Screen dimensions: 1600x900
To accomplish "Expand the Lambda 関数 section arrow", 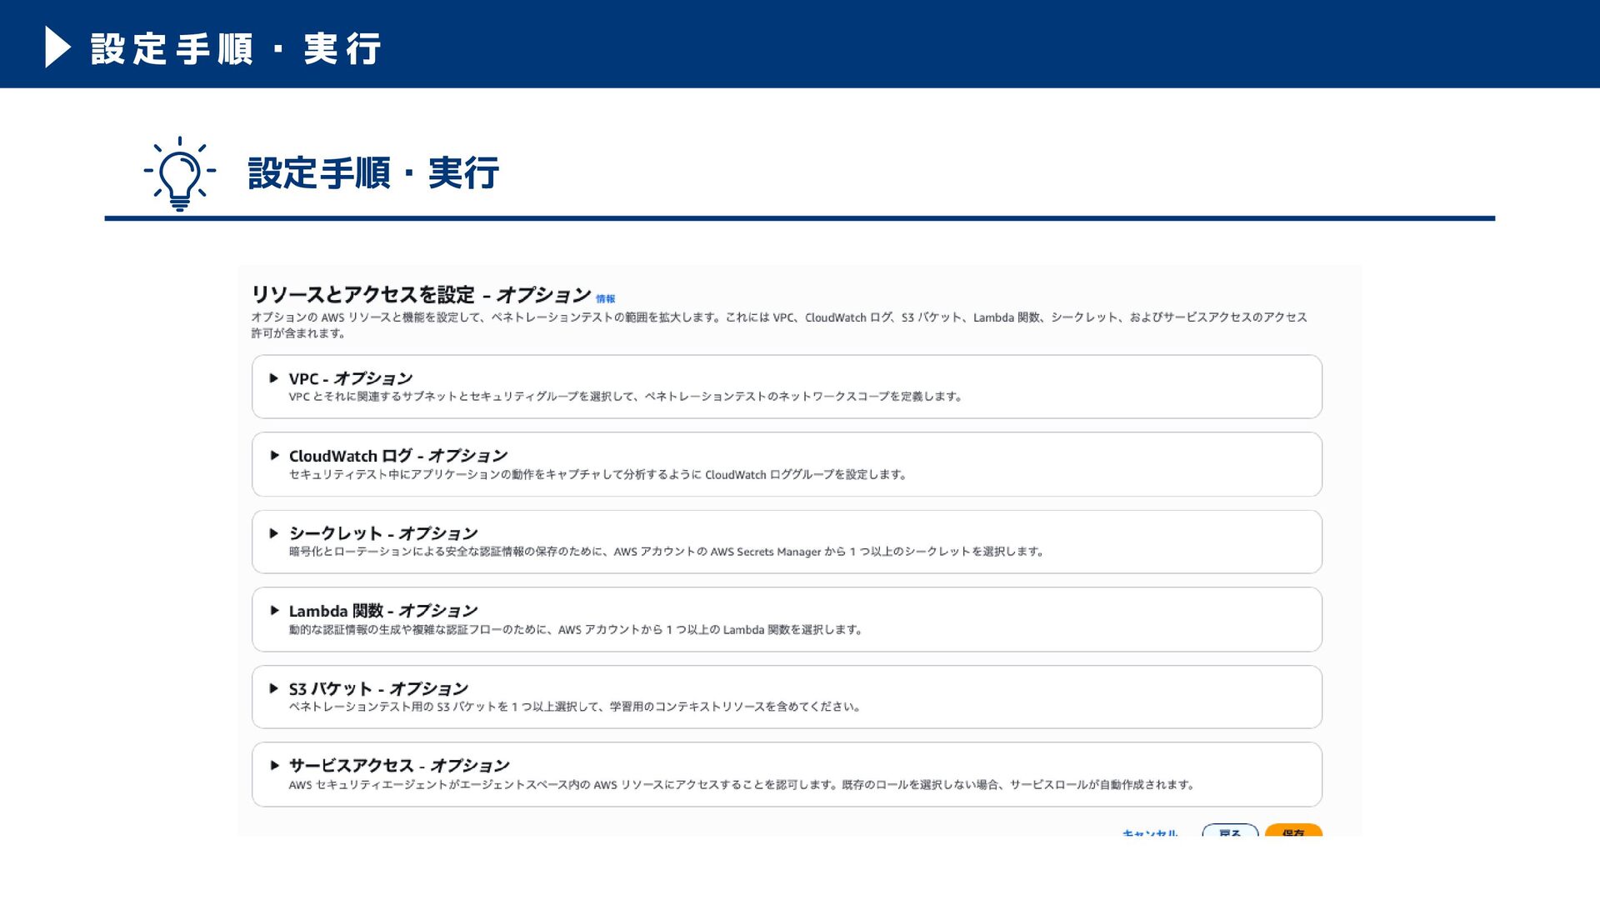I will 273,611.
